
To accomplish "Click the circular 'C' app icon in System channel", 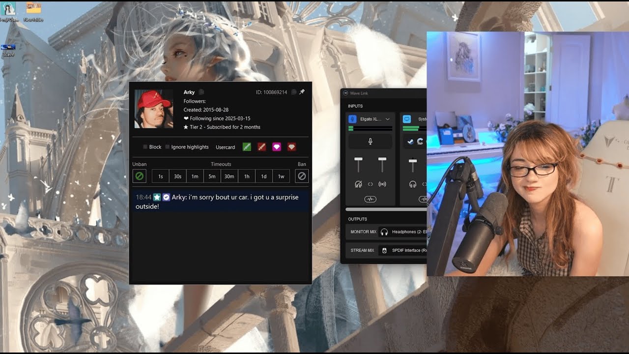I will click(420, 142).
